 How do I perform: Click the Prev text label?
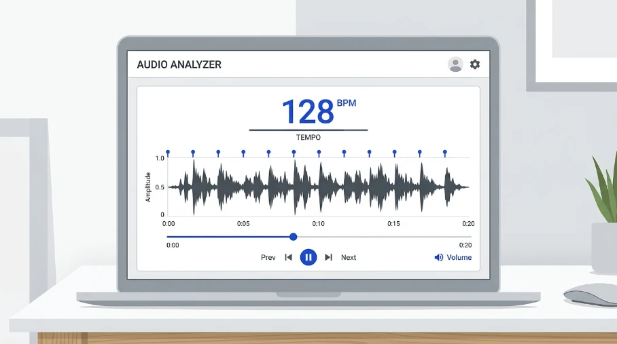click(268, 258)
